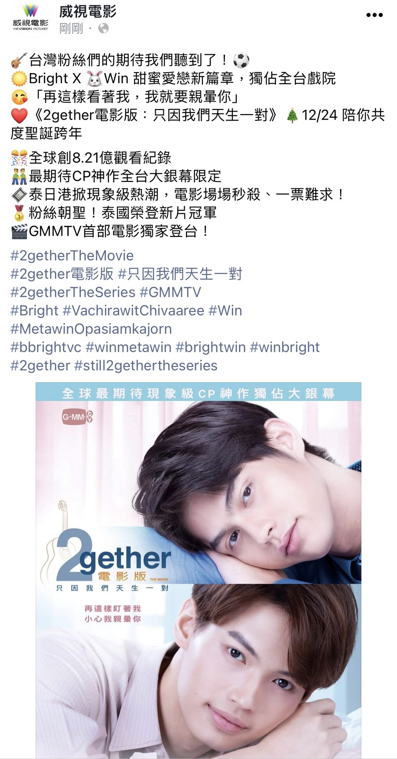Open the 2gether movie poster image

pos(198,570)
